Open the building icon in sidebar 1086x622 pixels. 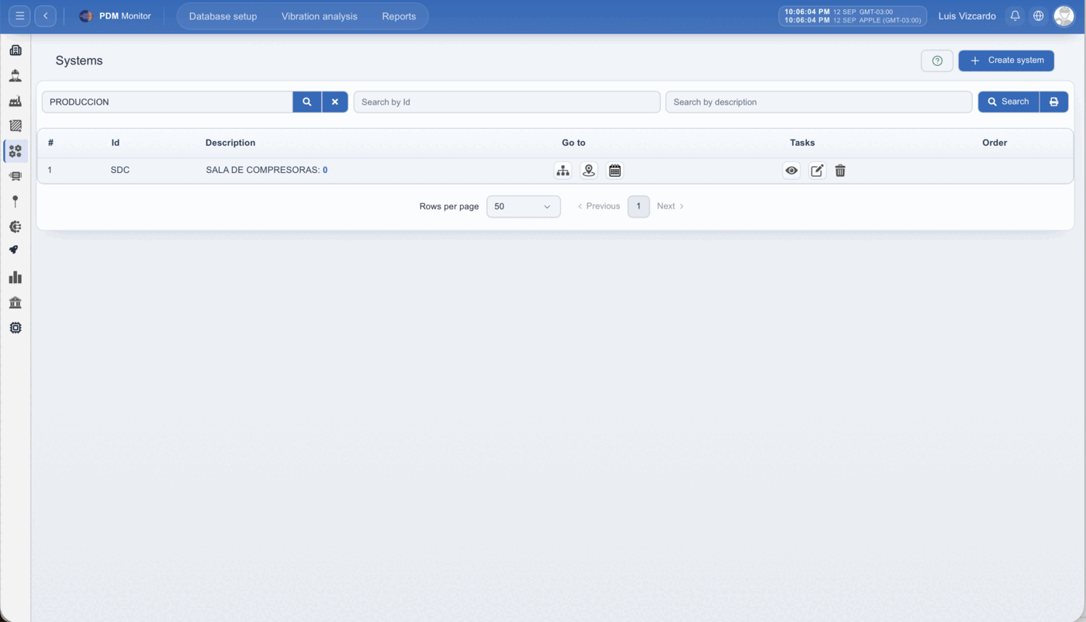[x=16, y=50]
